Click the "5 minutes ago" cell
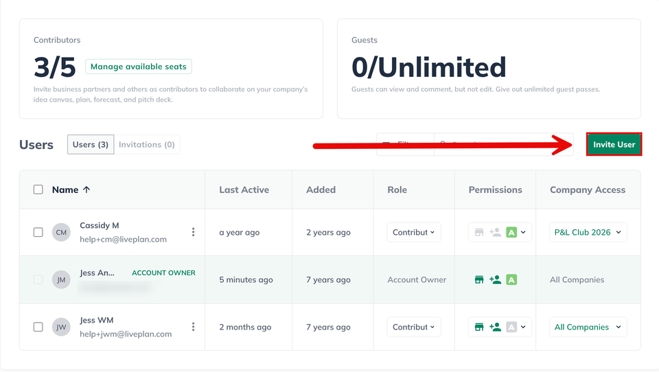659x372 pixels. [x=246, y=279]
